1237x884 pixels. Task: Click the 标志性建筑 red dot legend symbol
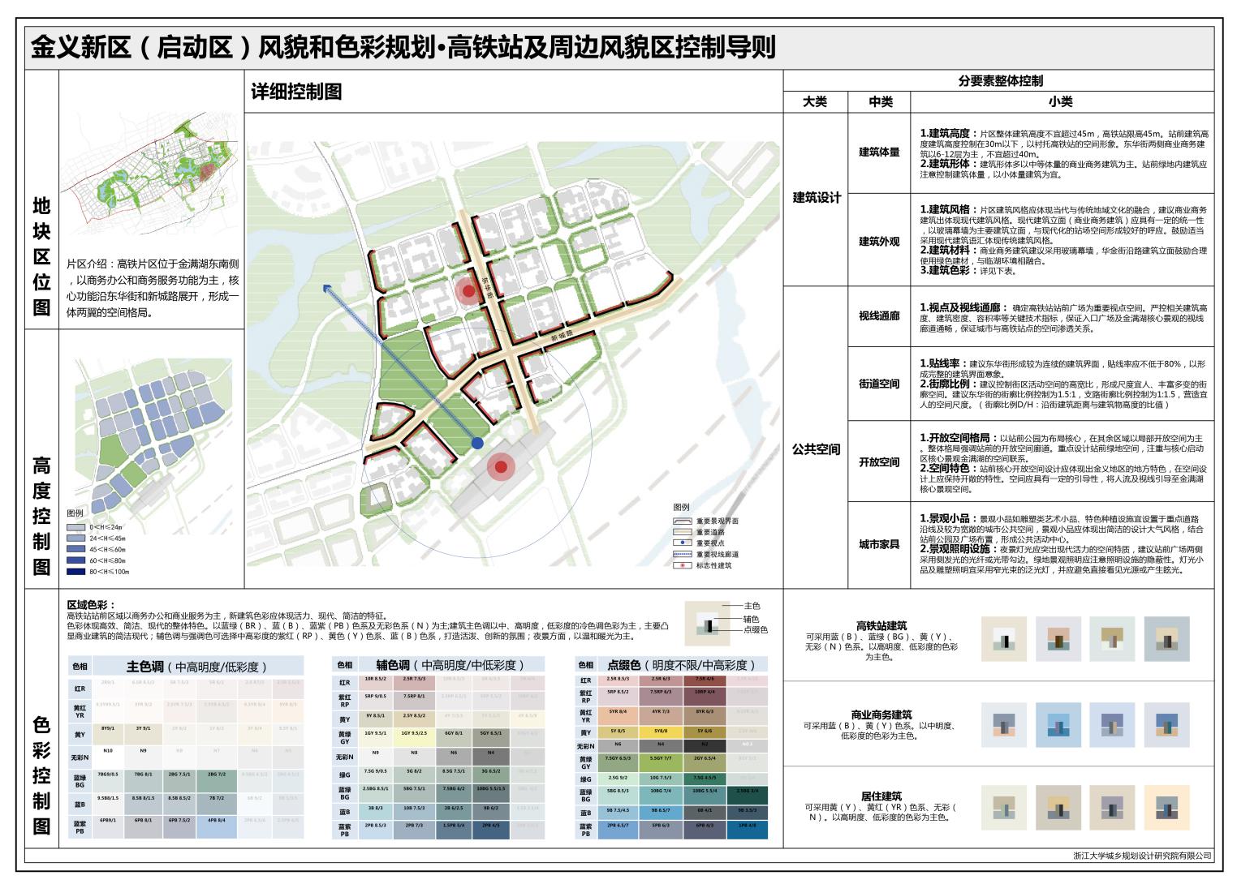click(683, 565)
